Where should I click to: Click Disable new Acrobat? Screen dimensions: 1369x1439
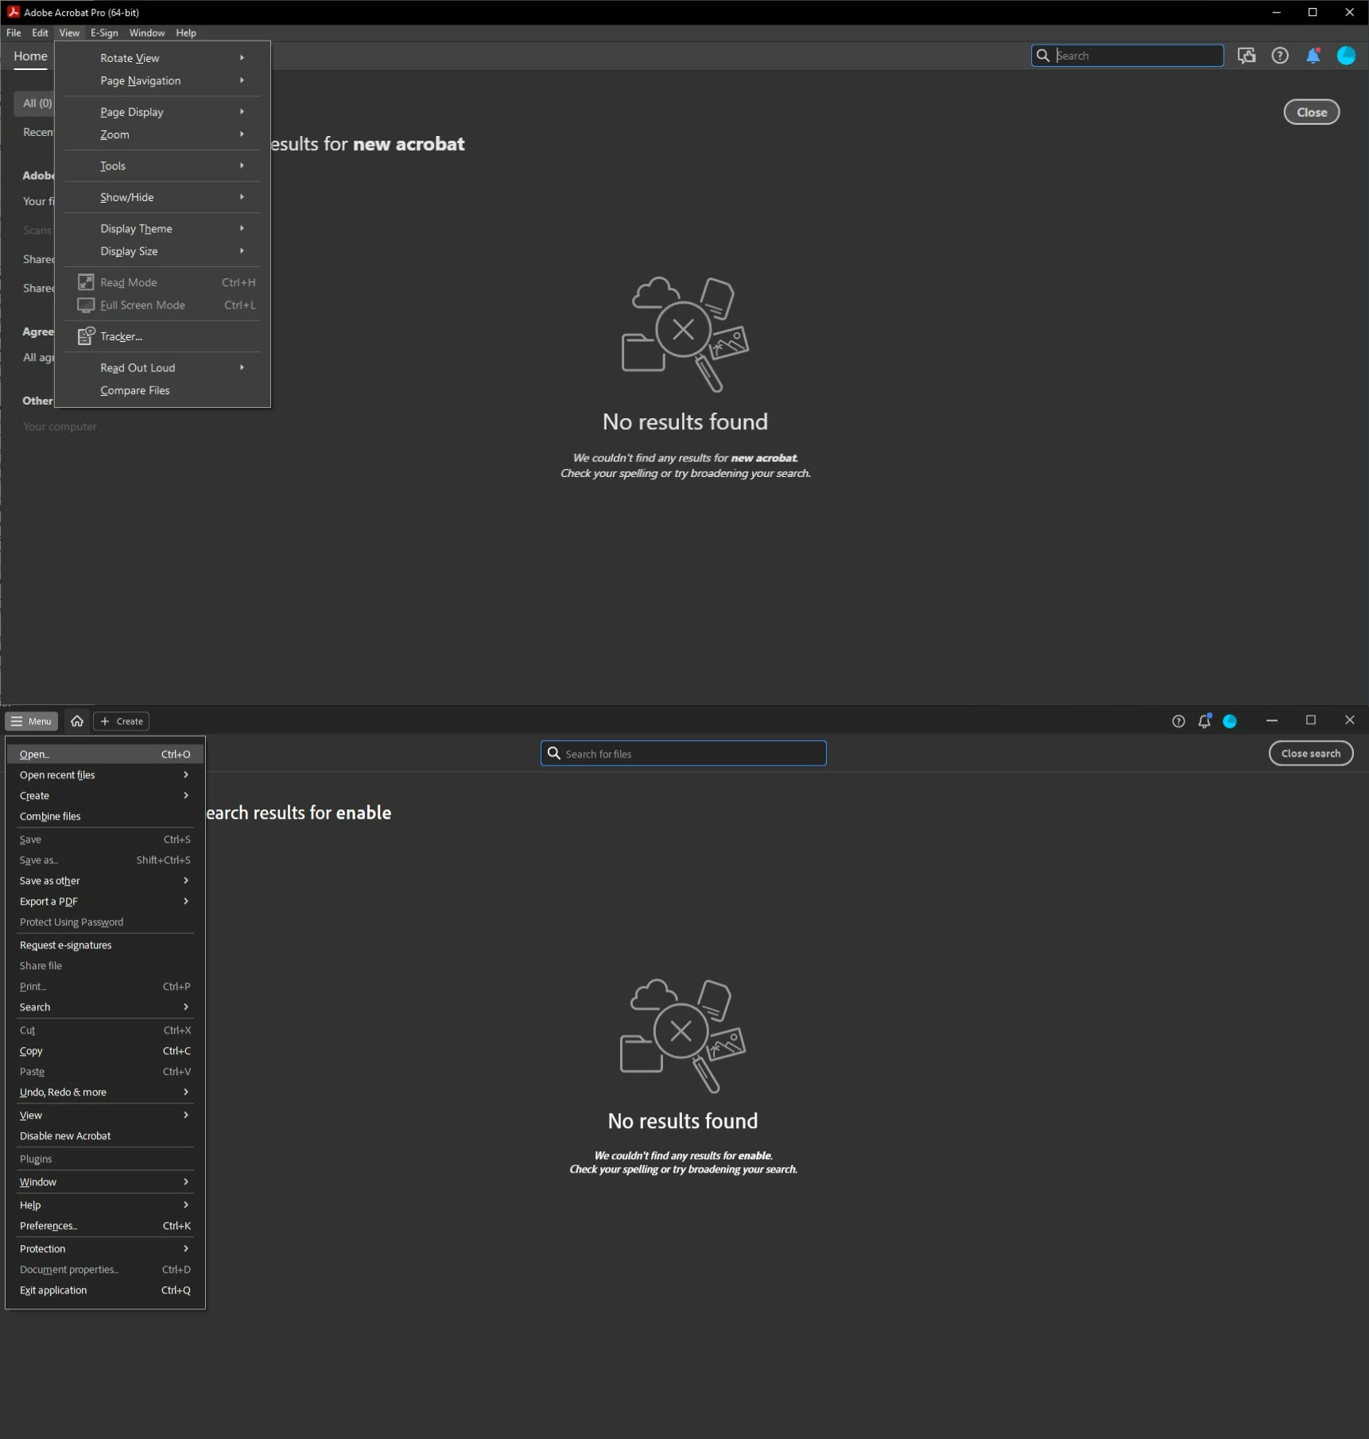pyautogui.click(x=105, y=1135)
